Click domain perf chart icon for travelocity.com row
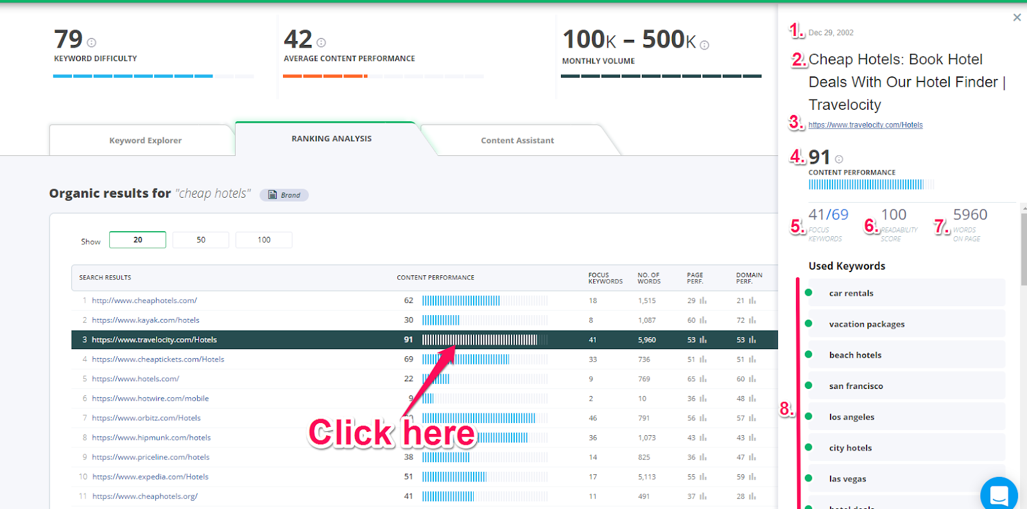 [x=752, y=340]
